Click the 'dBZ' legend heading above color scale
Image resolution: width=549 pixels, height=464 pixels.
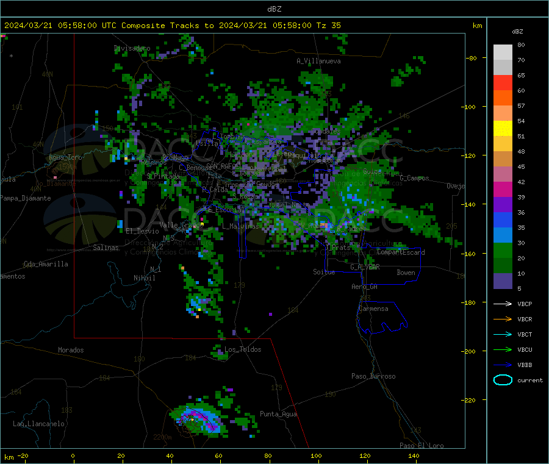(x=517, y=32)
